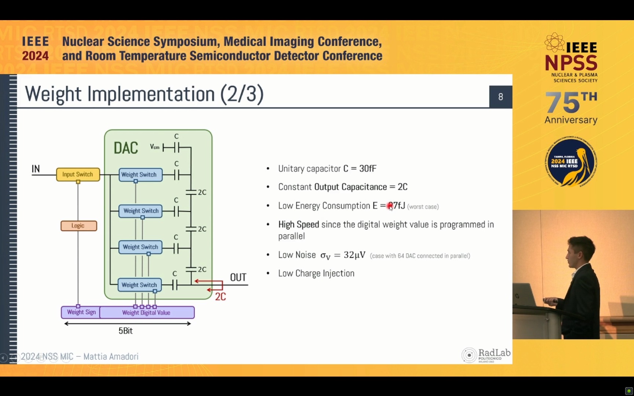
Task: Click the small (worst case) note
Action: point(423,207)
